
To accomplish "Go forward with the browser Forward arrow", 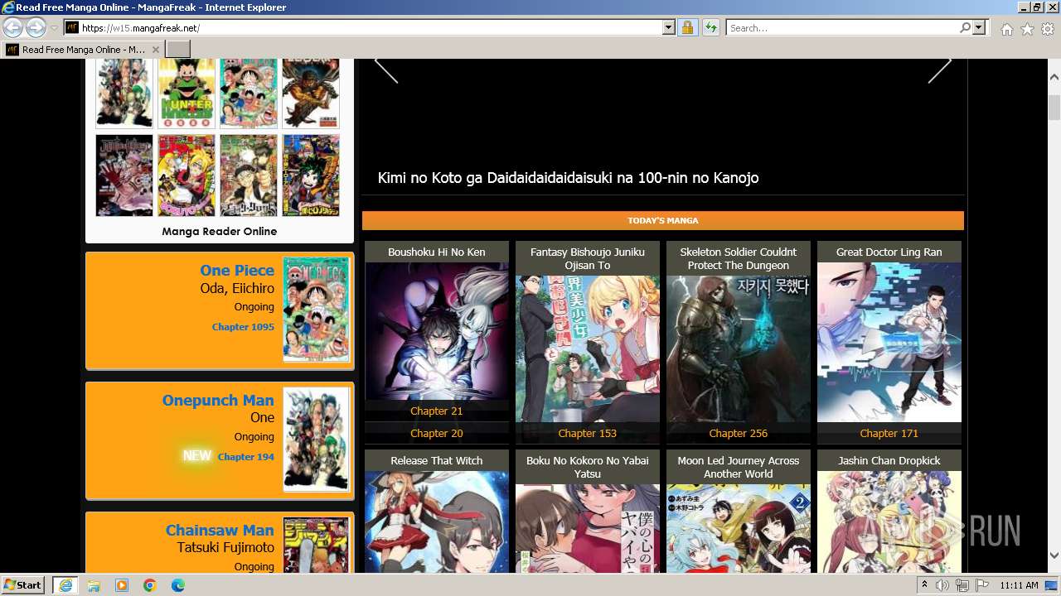I will pos(36,27).
